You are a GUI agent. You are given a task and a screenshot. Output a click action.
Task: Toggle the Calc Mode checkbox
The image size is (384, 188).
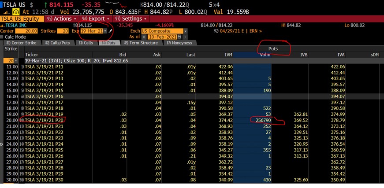click(x=2, y=37)
